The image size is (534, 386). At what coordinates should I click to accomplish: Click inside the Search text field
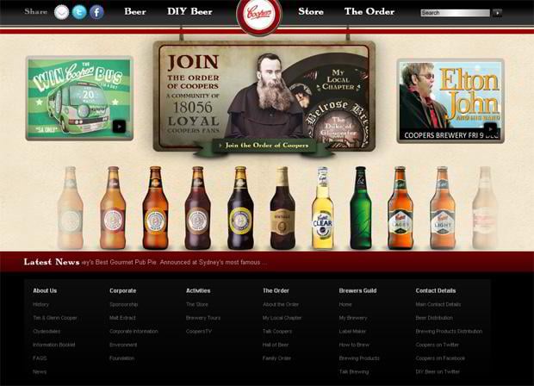tap(454, 13)
